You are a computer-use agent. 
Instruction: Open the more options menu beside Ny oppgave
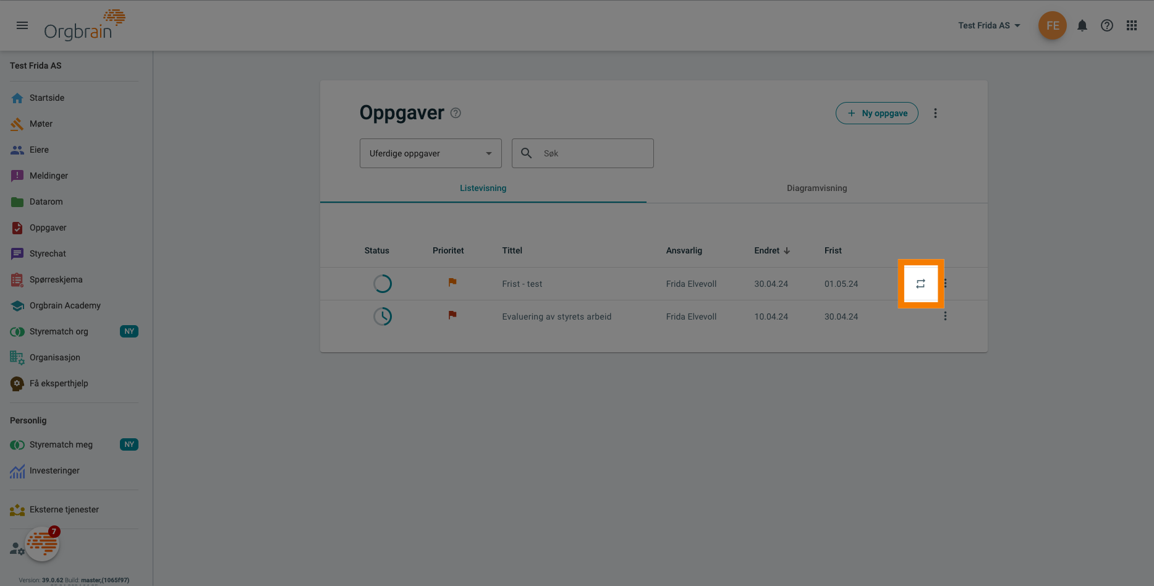935,113
